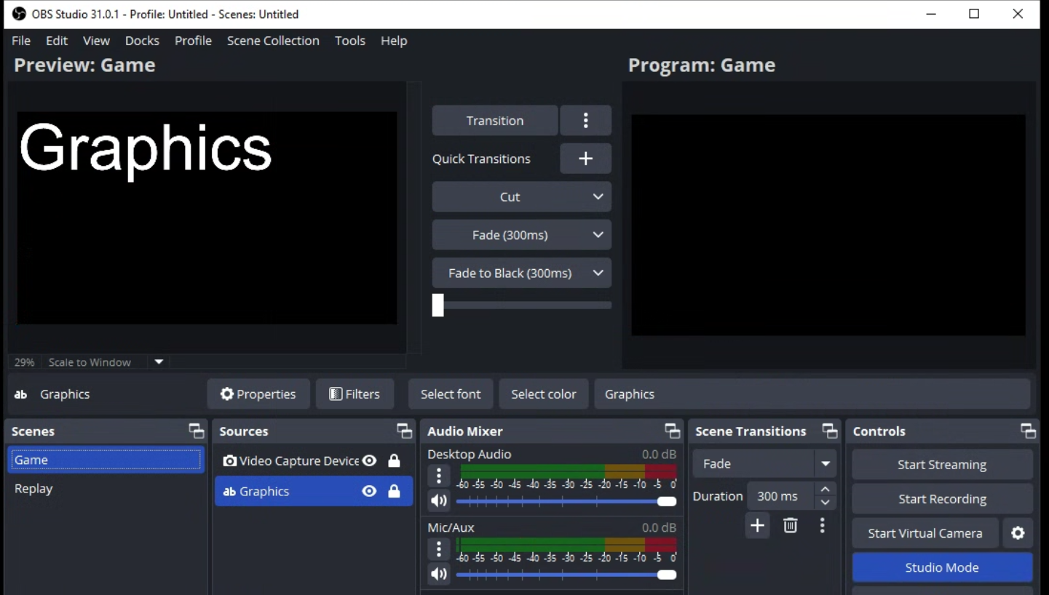Hide the Graphics source
This screenshot has width=1049, height=595.
click(x=369, y=492)
